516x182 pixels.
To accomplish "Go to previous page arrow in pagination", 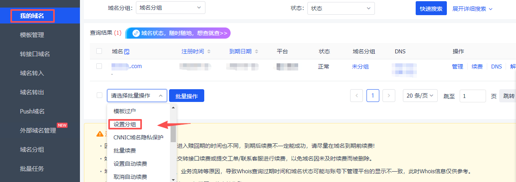I will (357, 96).
